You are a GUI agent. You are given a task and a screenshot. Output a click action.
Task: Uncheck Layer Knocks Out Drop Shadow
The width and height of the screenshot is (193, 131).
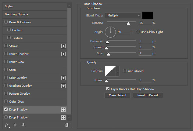pos(108,89)
